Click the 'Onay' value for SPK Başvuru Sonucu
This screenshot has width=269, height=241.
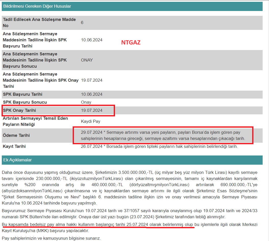[x=86, y=102]
